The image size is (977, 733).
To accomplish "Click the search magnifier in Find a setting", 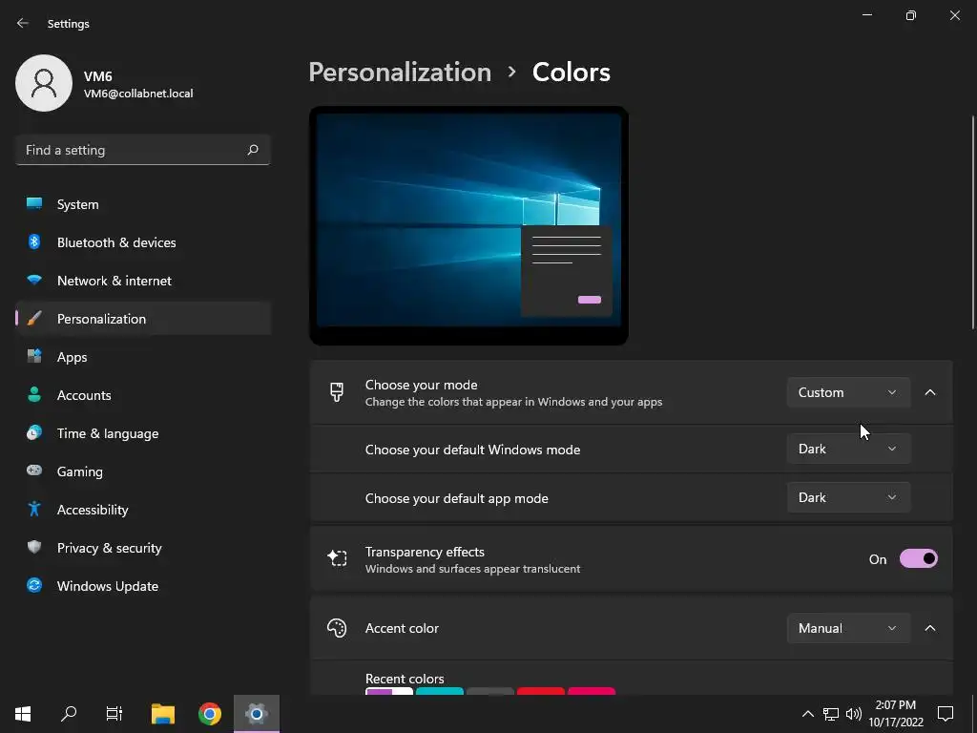I will click(x=252, y=150).
